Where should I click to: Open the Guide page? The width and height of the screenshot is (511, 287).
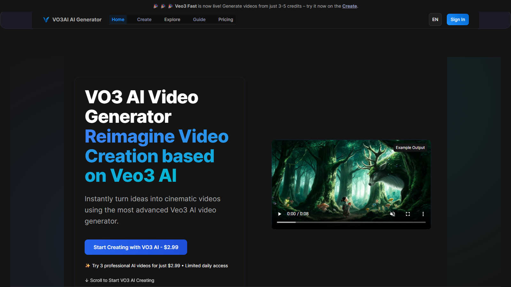199,19
